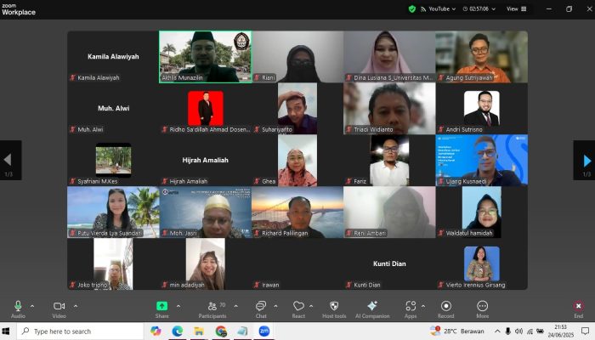Select Muh. Alwi participant tile
This screenshot has height=340, width=595.
click(x=113, y=109)
